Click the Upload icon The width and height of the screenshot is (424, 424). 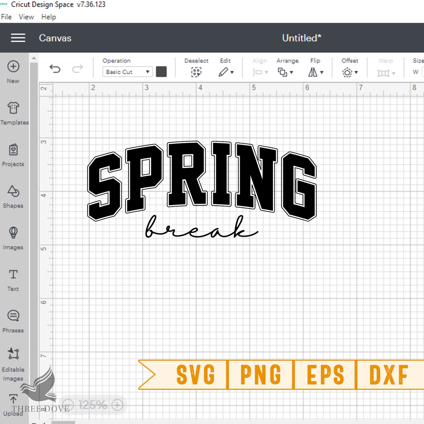[13, 399]
